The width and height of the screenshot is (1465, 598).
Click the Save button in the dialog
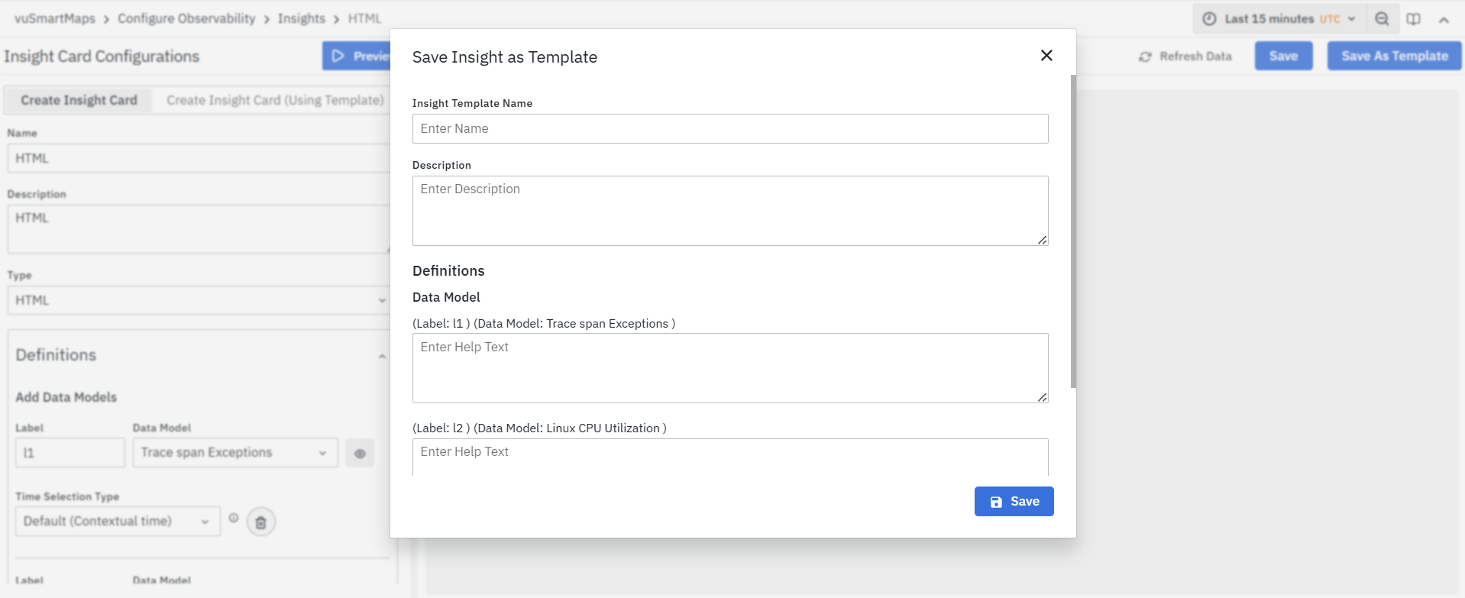pos(1014,502)
